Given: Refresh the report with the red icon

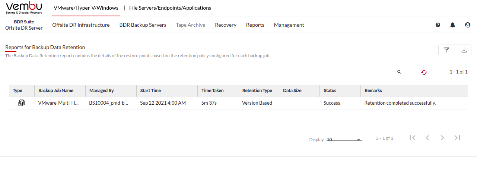Looking at the screenshot, I should pos(424,72).
